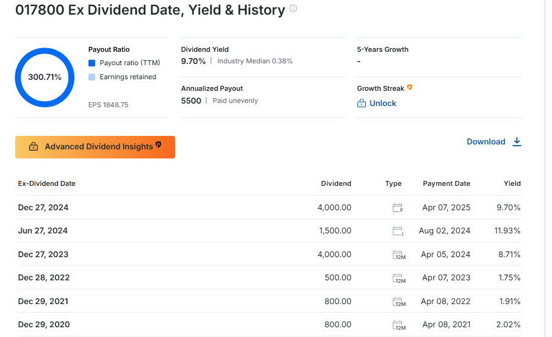Image resolution: width=552 pixels, height=337 pixels.
Task: Click the Earnings retained legend swatch
Action: (x=91, y=77)
